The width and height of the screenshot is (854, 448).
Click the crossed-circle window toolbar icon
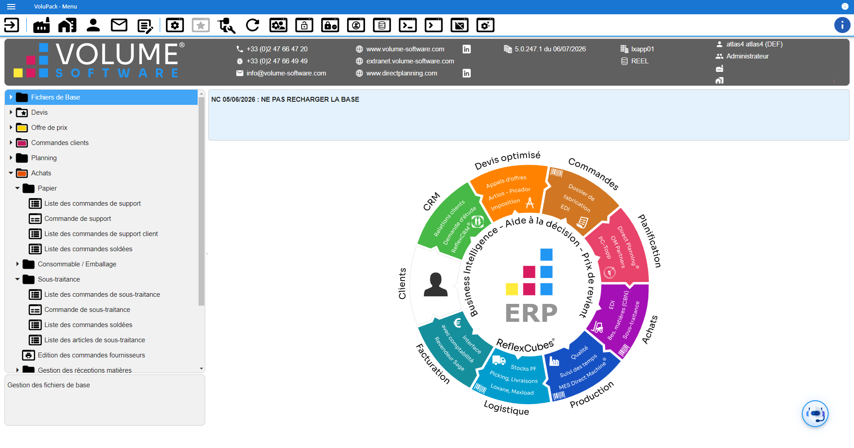[356, 25]
